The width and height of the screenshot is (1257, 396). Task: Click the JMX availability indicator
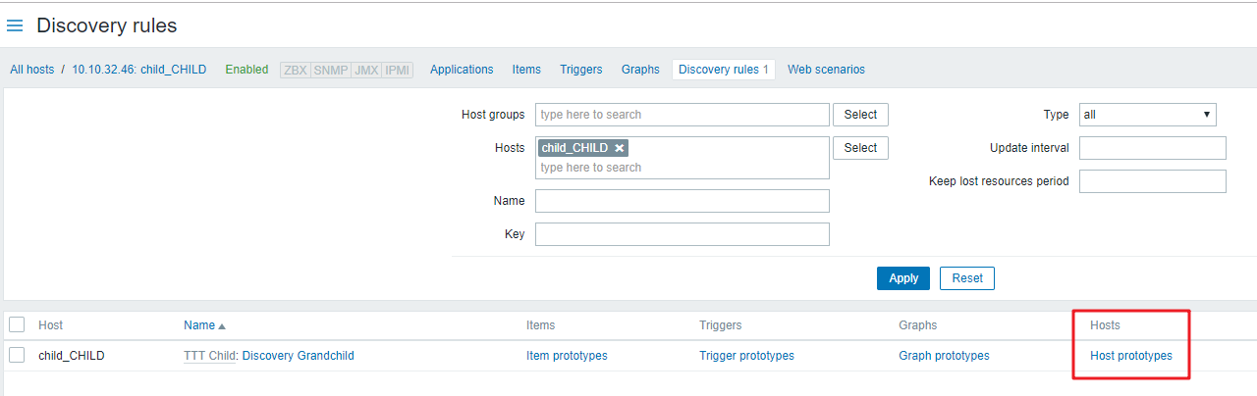click(x=366, y=70)
